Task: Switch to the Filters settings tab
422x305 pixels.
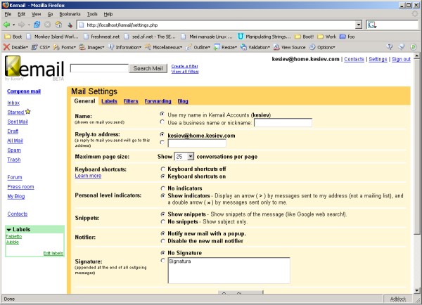Action: click(131, 101)
